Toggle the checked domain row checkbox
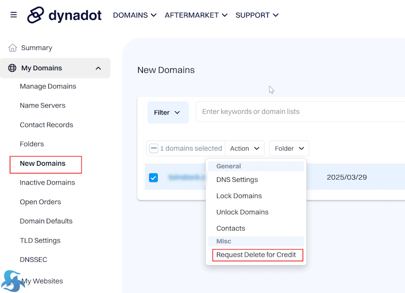 pos(153,178)
